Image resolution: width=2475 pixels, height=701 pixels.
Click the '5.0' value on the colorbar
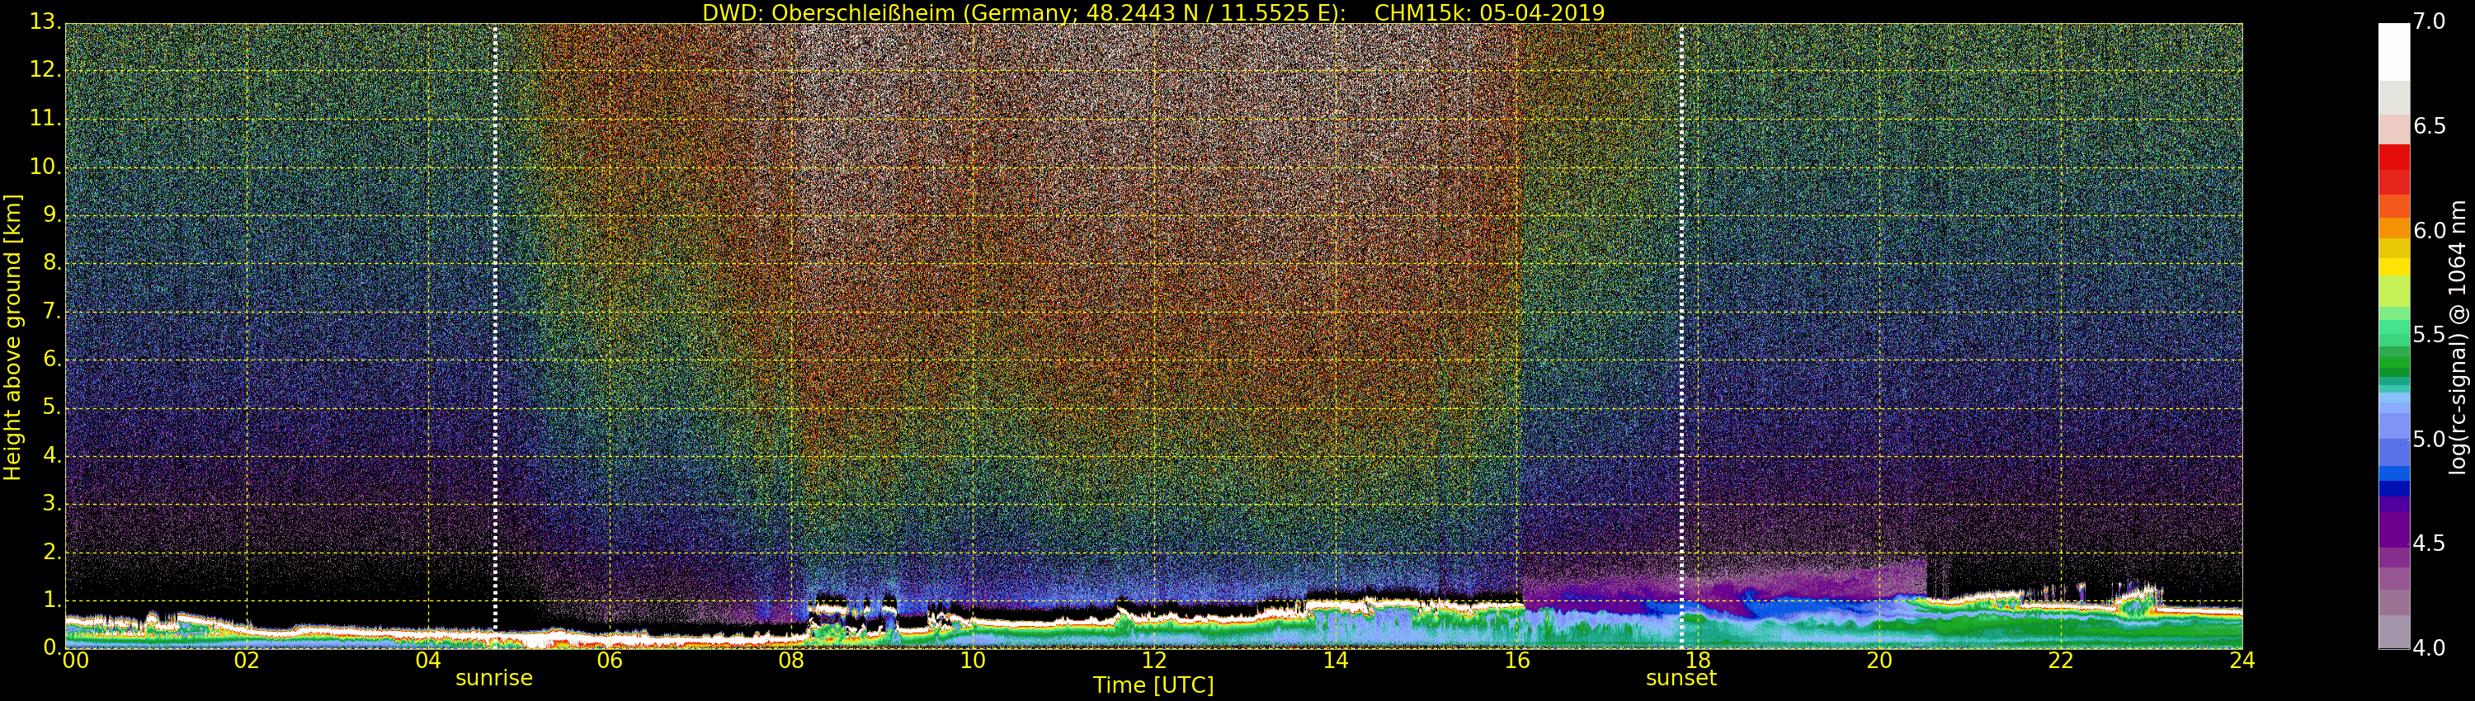click(x=2430, y=439)
